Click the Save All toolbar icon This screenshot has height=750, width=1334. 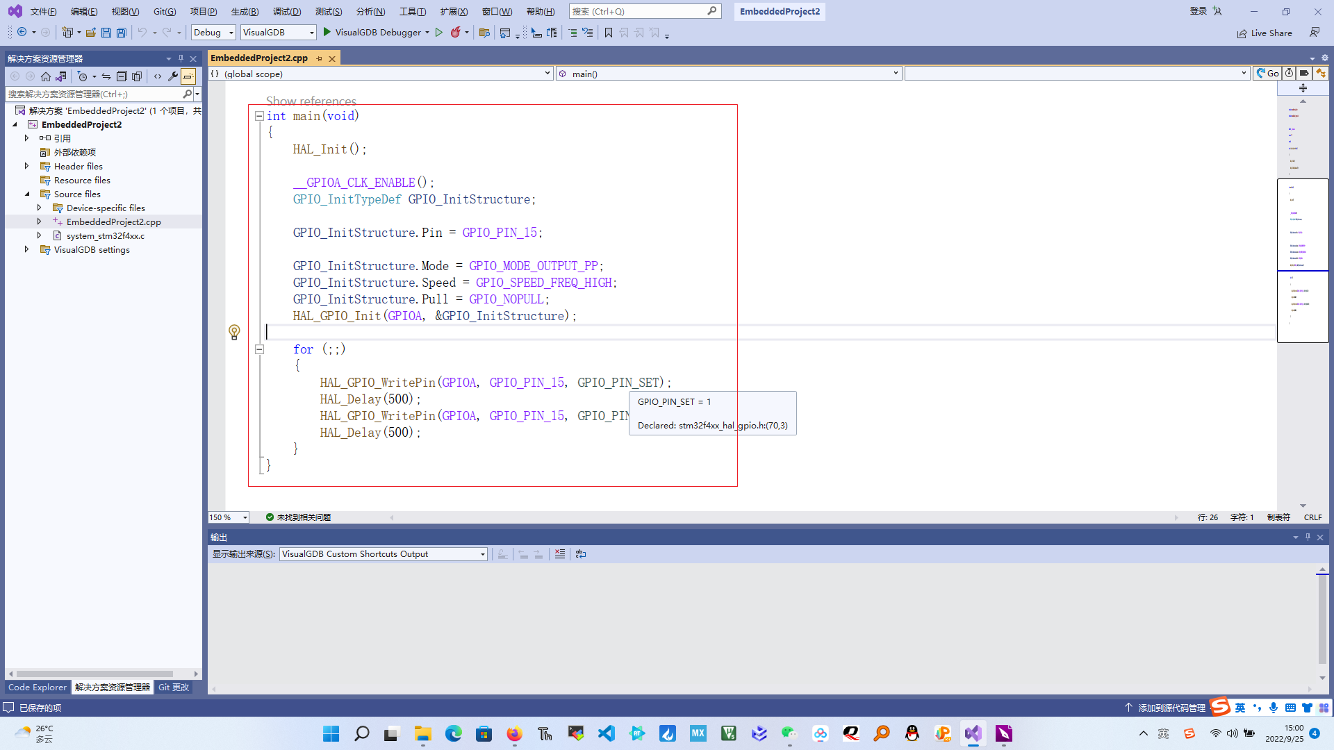[121, 32]
